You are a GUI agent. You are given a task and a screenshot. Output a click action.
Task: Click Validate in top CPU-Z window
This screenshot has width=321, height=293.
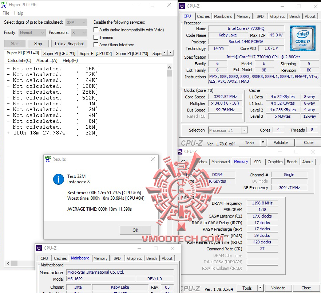pos(281,142)
